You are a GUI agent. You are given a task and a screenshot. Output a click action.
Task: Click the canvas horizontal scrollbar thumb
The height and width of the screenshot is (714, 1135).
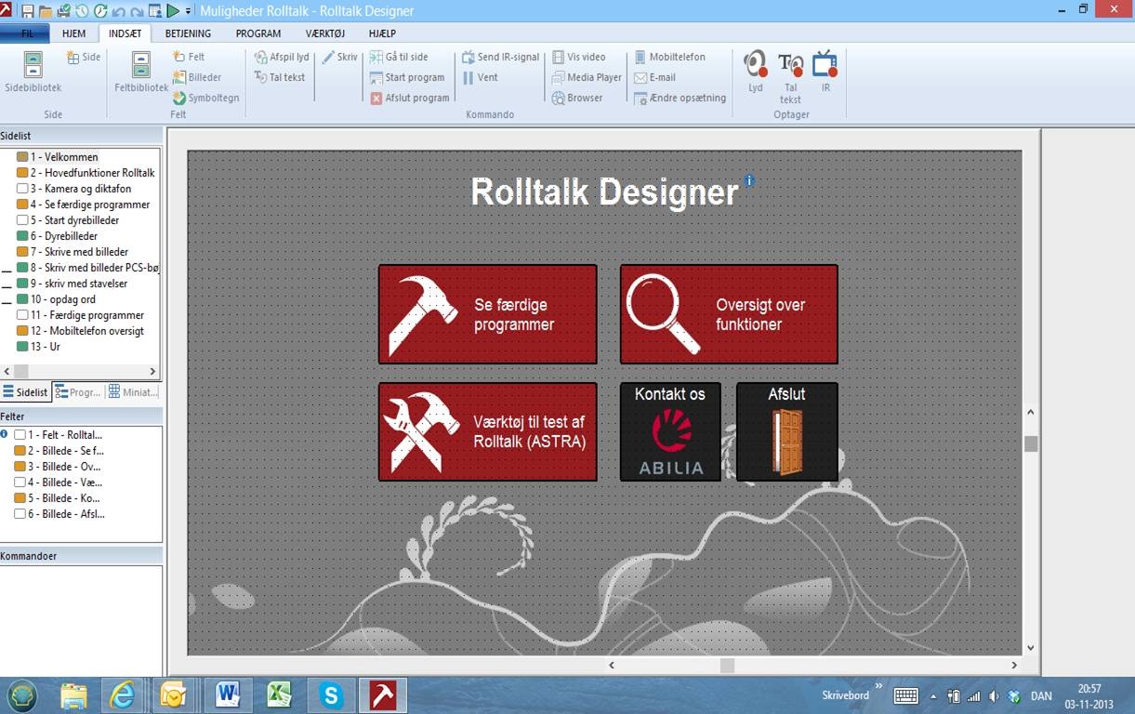coord(727,666)
